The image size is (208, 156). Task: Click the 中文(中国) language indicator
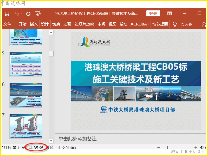(67, 148)
